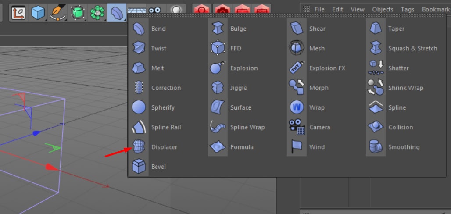The image size is (451, 214).
Task: Click the Shrink Wrap label
Action: 406,88
